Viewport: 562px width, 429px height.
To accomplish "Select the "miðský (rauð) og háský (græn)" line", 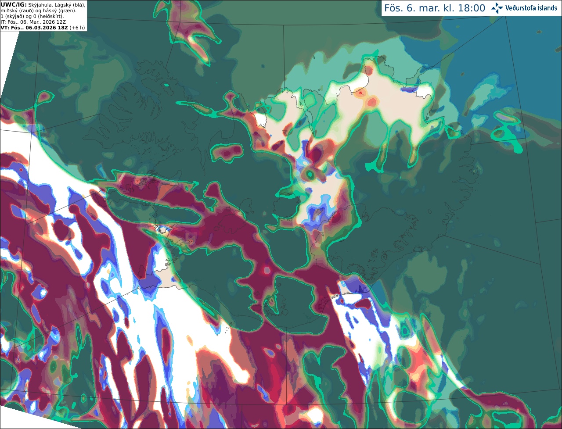I will tap(38, 11).
